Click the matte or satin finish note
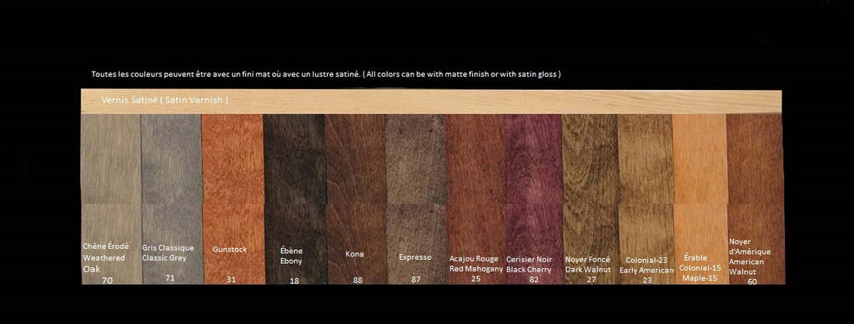854x324 pixels. (326, 74)
